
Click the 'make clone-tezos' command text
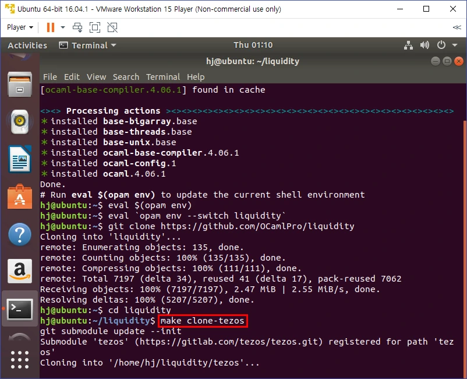(203, 321)
